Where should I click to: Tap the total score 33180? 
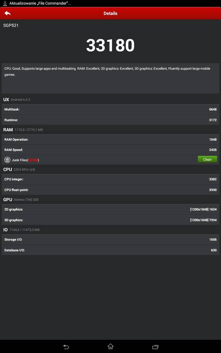point(110,45)
